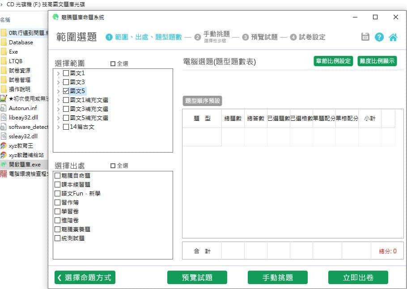Click the save diskette icon in header
The image size is (407, 289).
pos(365,37)
